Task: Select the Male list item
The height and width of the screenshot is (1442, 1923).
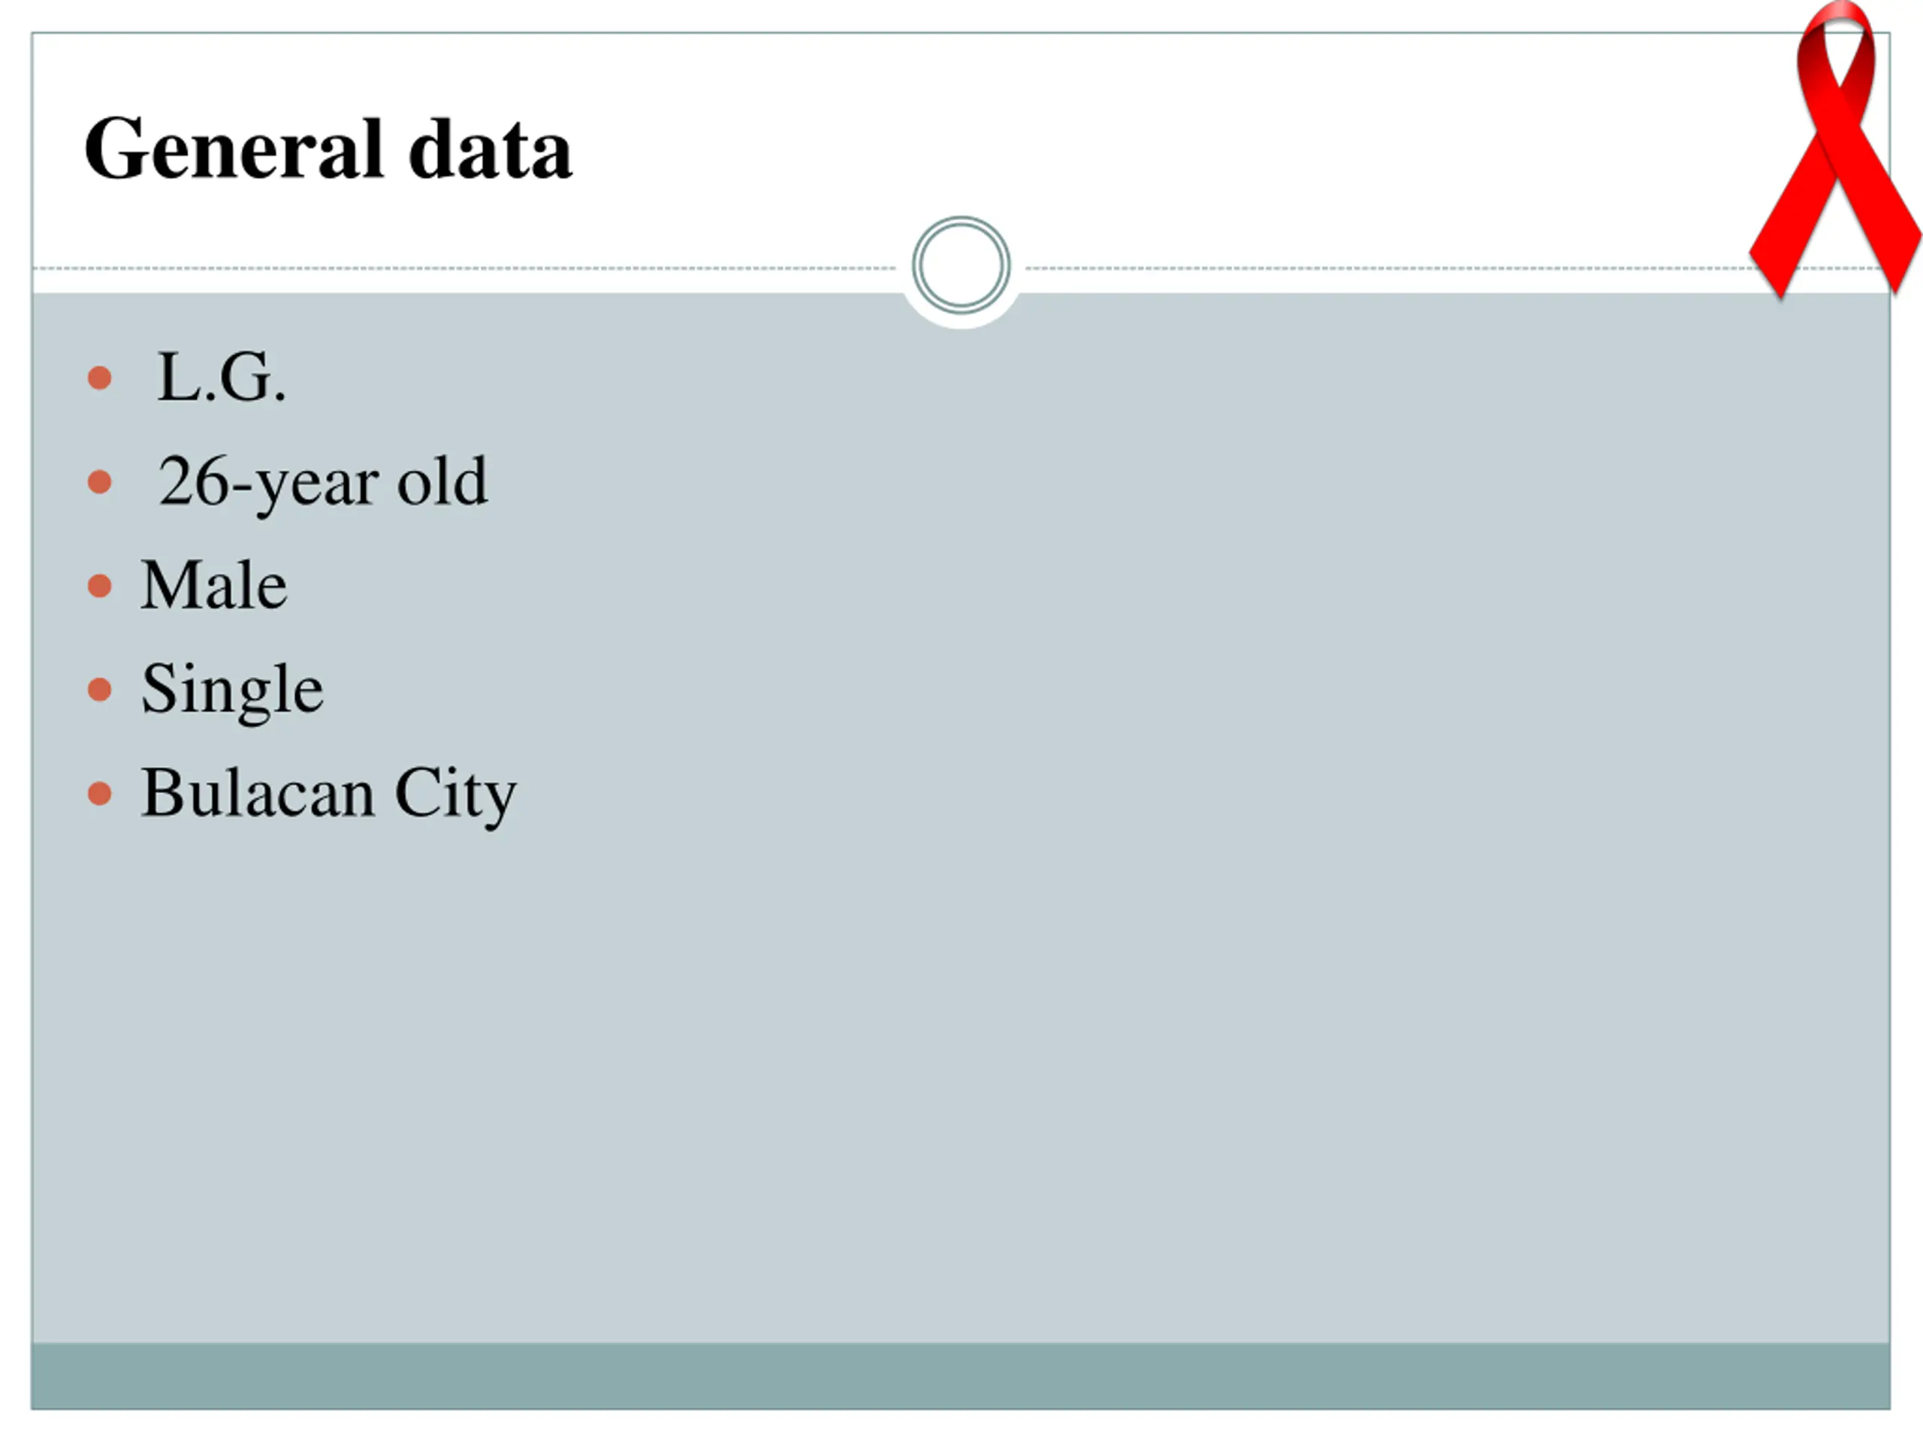Action: (214, 586)
